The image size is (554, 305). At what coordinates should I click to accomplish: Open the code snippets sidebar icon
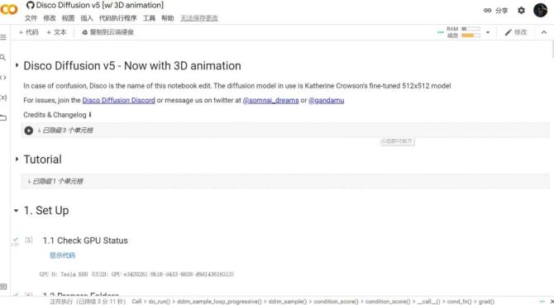click(x=3, y=78)
